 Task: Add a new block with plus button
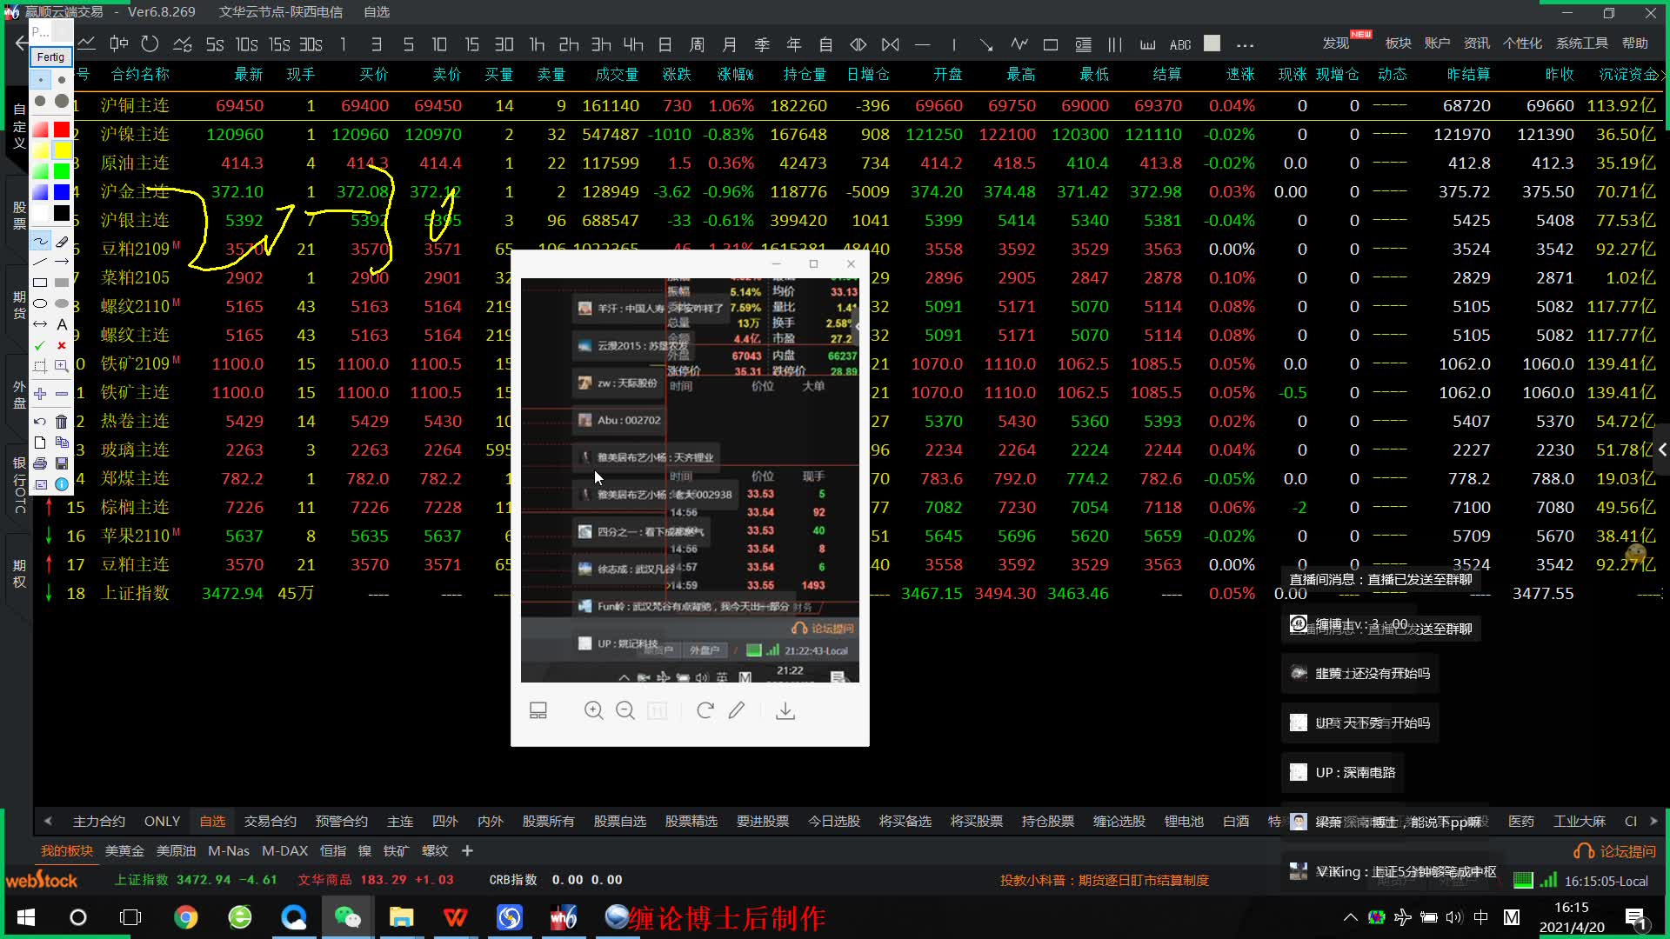(x=467, y=850)
